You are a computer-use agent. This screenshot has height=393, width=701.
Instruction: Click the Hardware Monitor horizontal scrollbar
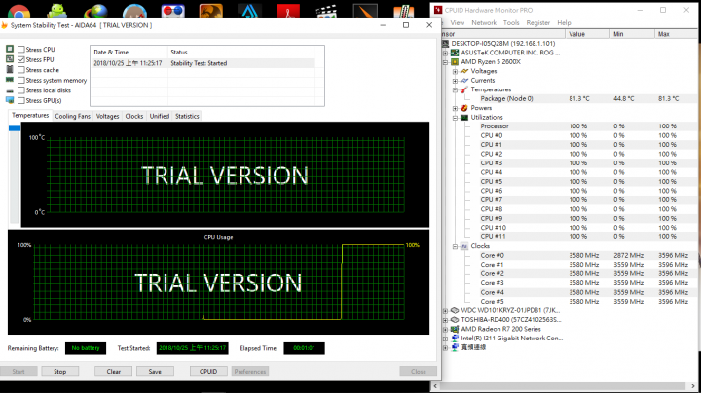point(565,386)
